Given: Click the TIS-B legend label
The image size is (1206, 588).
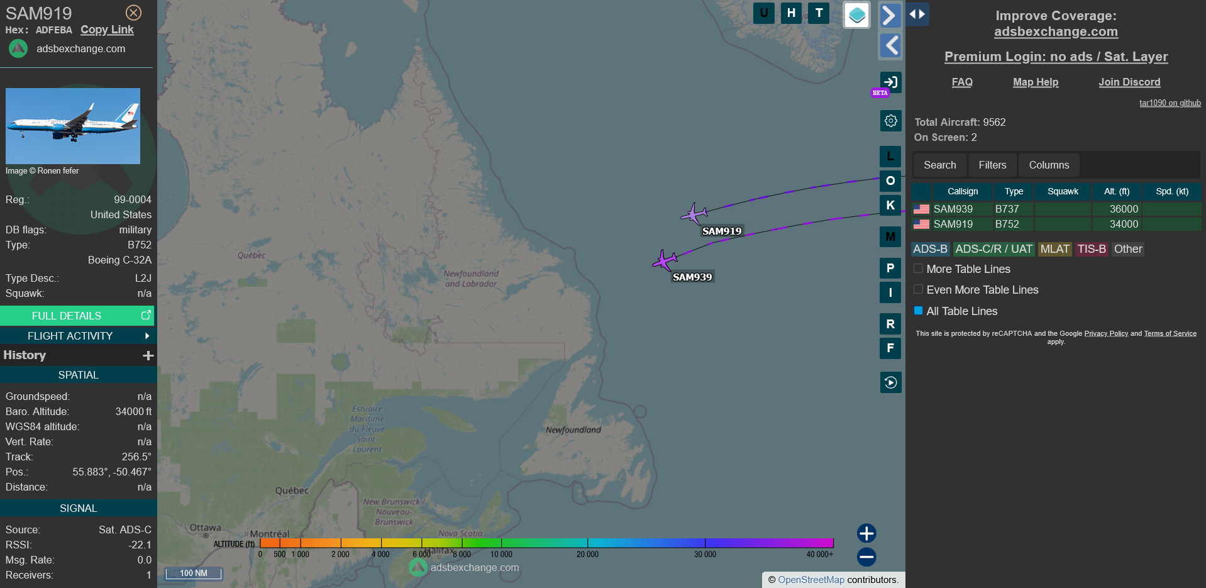Looking at the screenshot, I should 1092,249.
